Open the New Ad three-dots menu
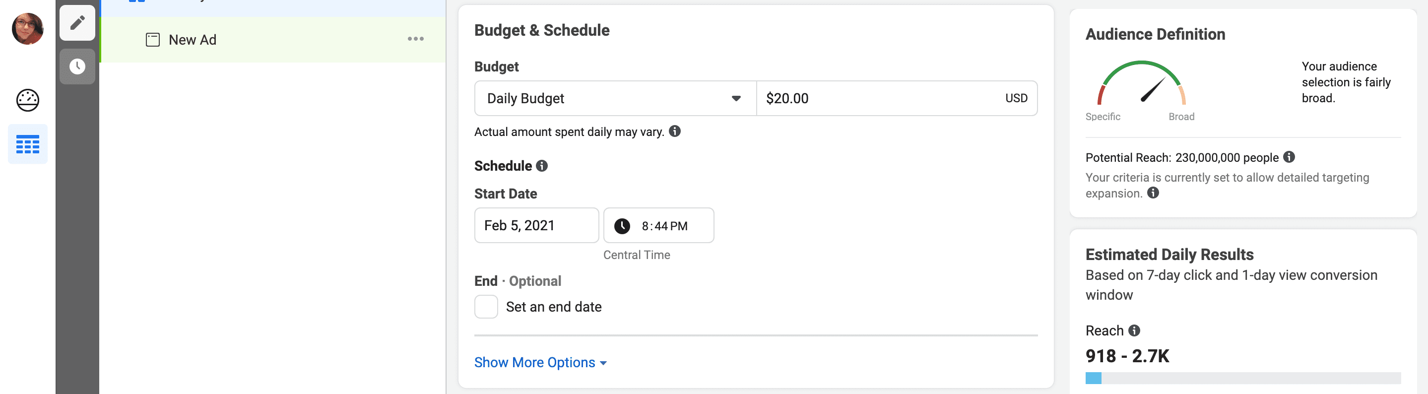The width and height of the screenshot is (1428, 394). click(x=415, y=39)
